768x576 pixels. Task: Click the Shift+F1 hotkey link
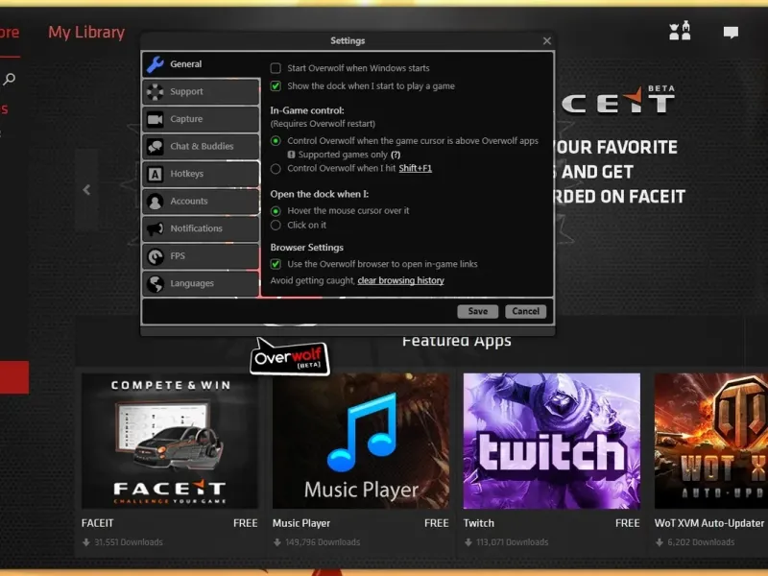(x=416, y=169)
